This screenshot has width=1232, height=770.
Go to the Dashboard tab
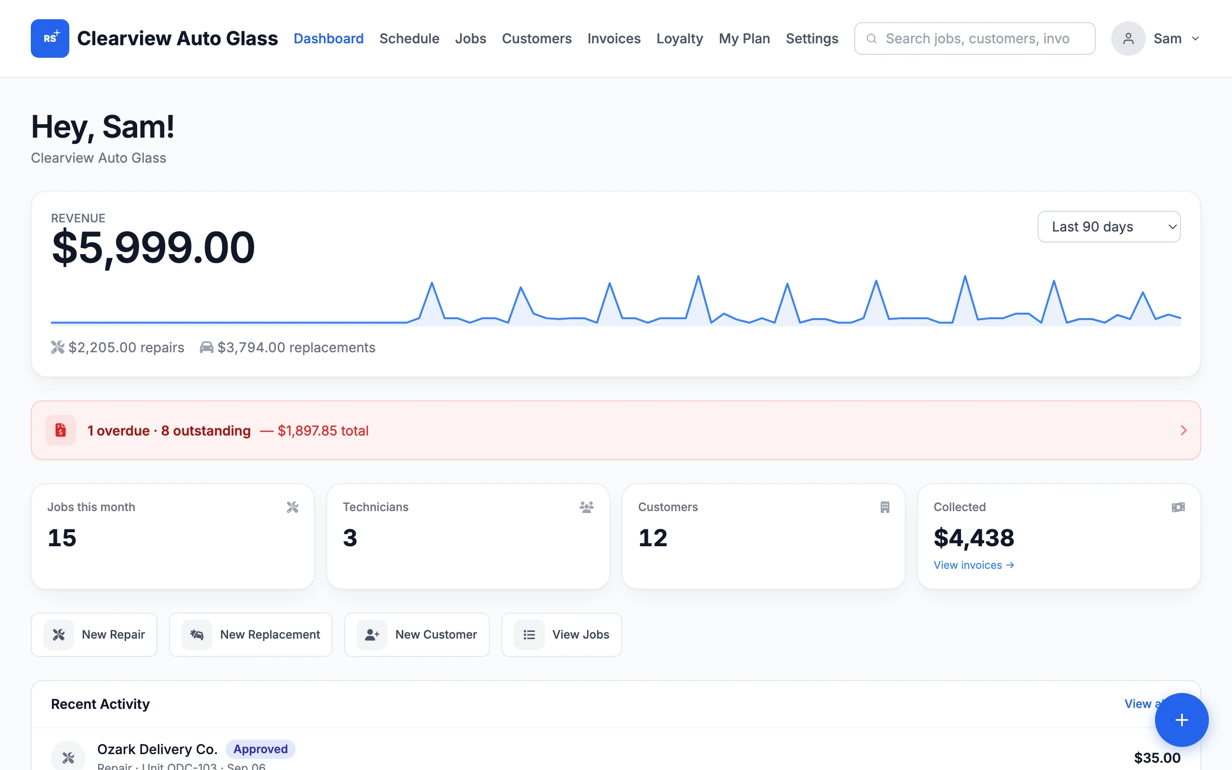(x=328, y=38)
